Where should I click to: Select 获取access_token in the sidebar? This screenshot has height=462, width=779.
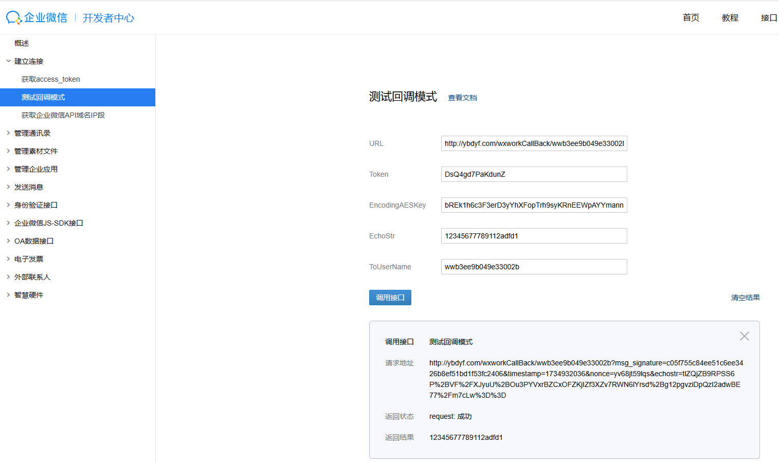tap(50, 79)
